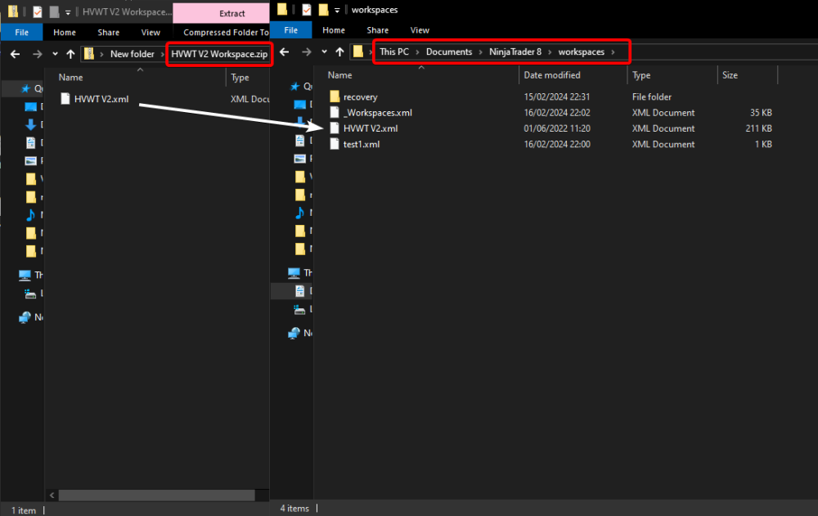Screen dimensions: 818x516
Task: Open the Share tab in workspaces window
Action: coord(377,30)
